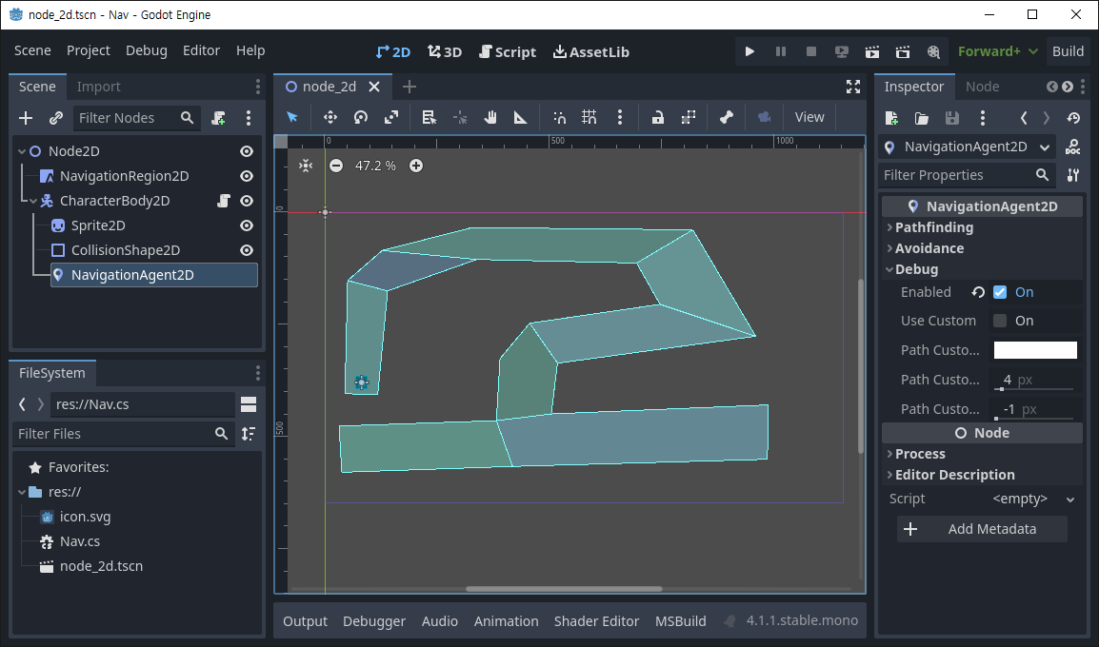
Task: Open the skeleton bone options icon
Action: coord(726,117)
